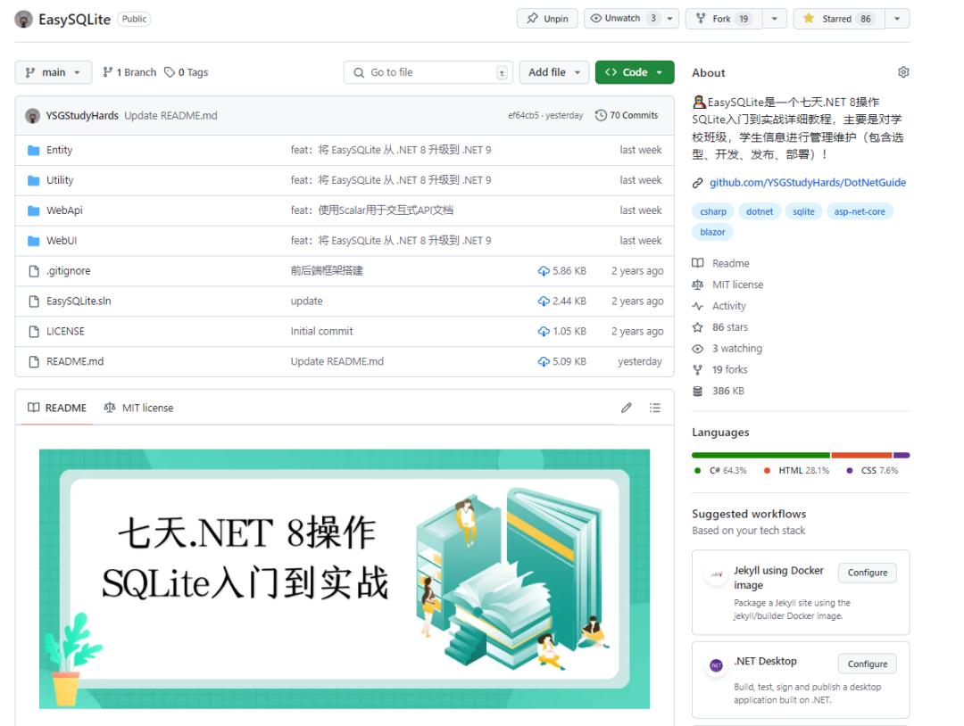The image size is (964, 726).
Task: Click the clock icon beside 70 Commits
Action: tap(601, 115)
